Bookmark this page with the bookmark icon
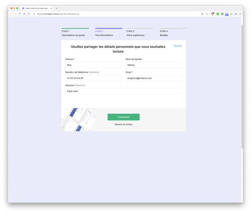Image resolution: width=251 pixels, height=213 pixels. [x=29, y=14]
